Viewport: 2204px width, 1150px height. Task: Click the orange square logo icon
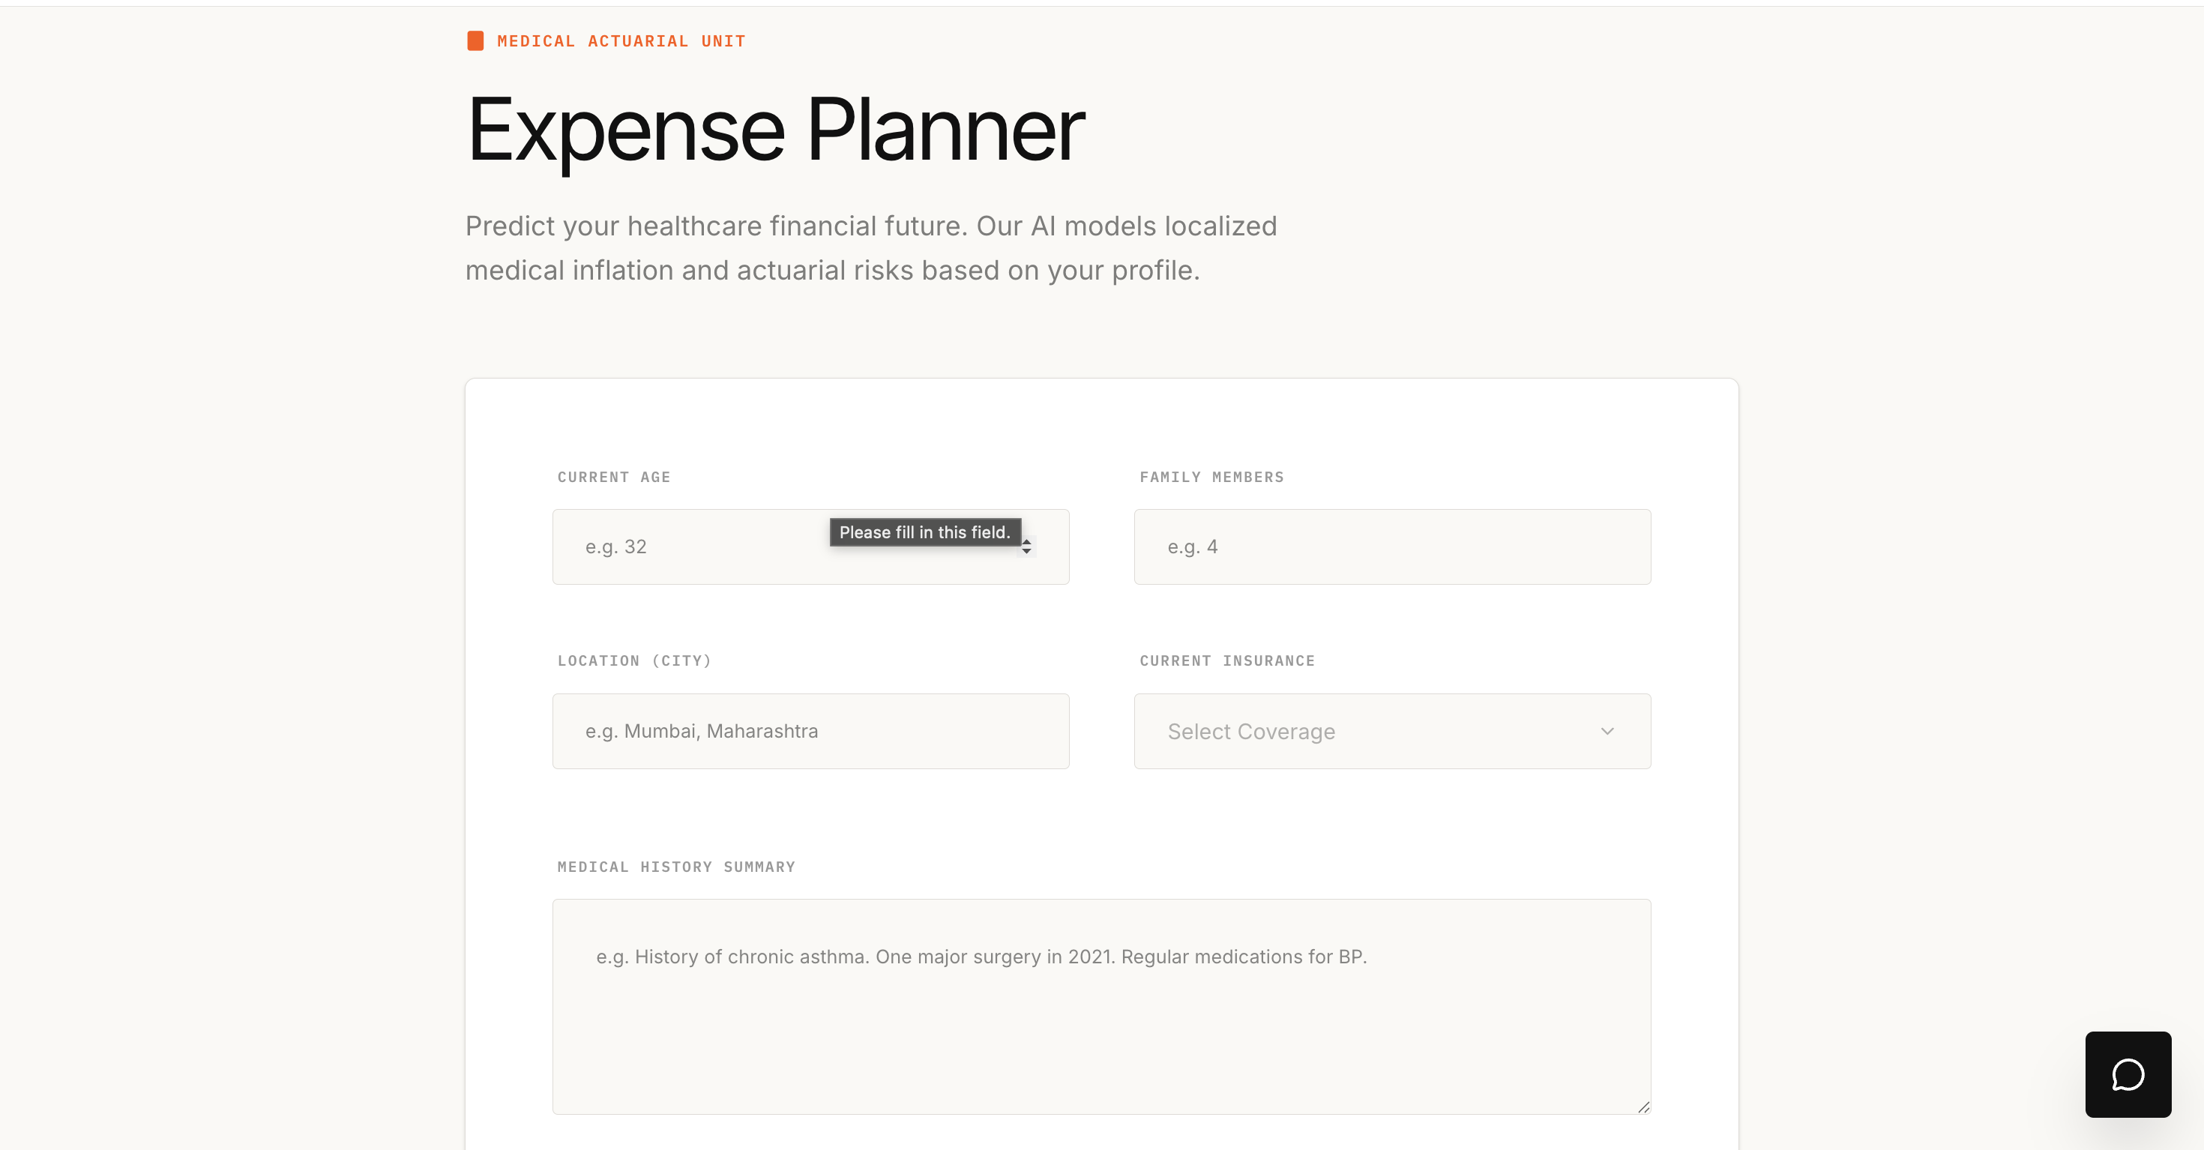coord(475,41)
